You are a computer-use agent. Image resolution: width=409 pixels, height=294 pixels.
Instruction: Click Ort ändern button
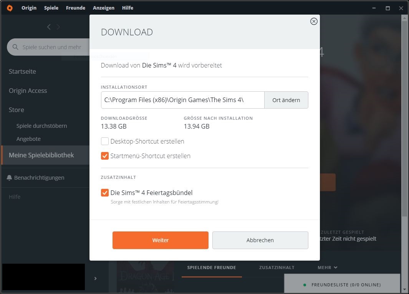click(286, 100)
